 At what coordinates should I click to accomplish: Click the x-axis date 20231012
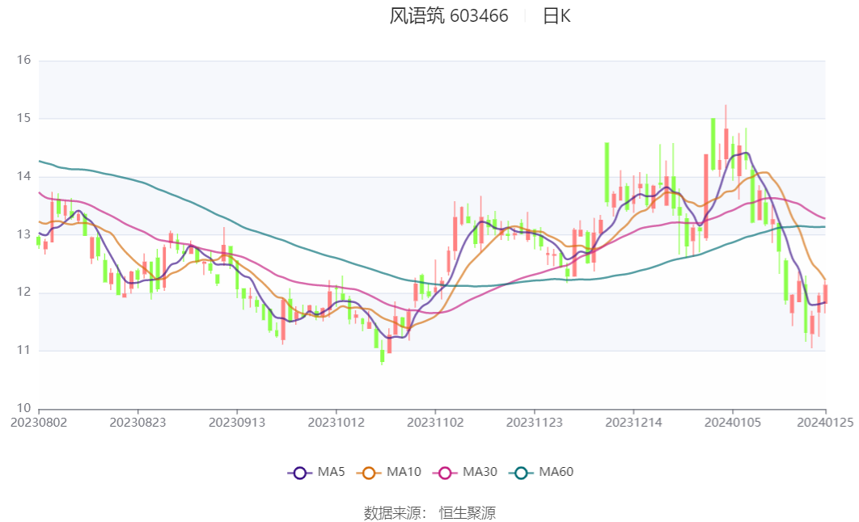coord(336,423)
